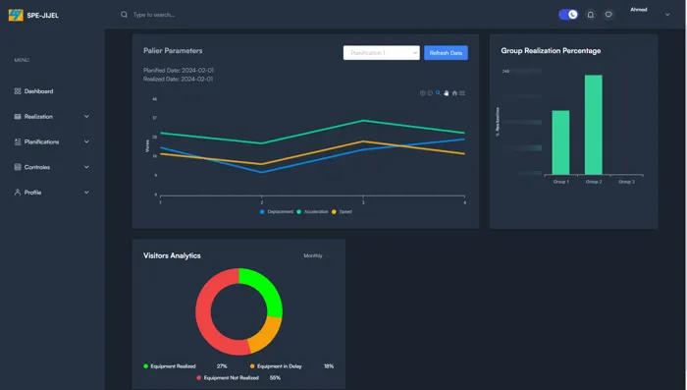Toggle the Acceleration series in the legend

pos(312,211)
